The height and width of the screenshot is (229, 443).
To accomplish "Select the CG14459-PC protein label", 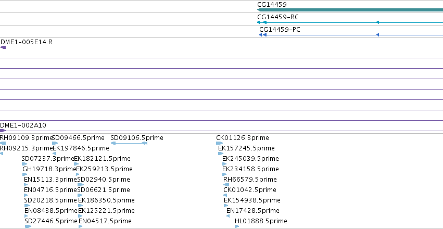I will [280, 30].
